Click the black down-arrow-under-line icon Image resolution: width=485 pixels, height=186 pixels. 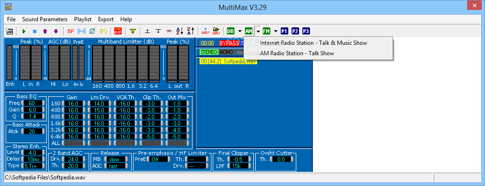(x=159, y=31)
